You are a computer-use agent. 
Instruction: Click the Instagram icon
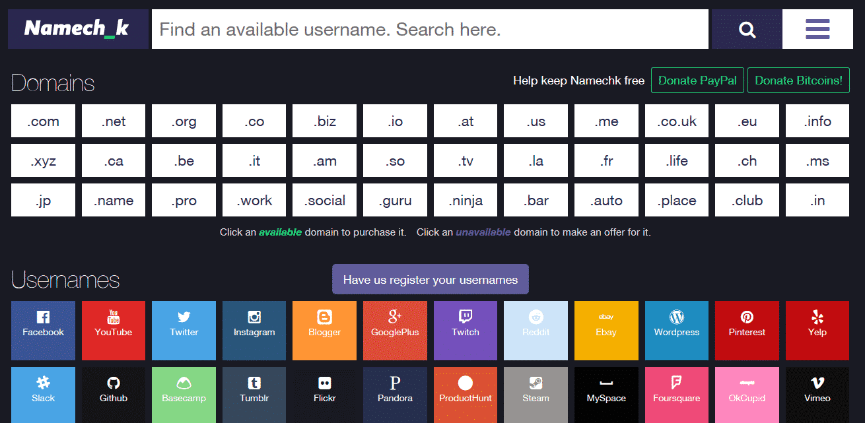[254, 330]
